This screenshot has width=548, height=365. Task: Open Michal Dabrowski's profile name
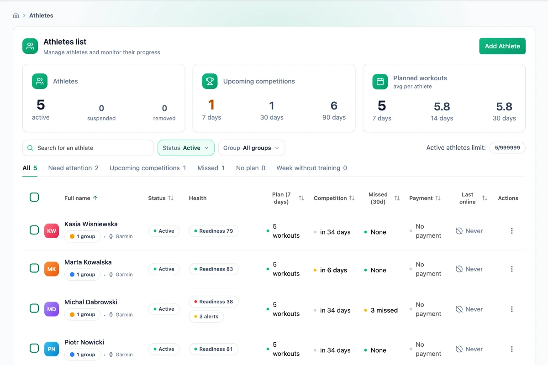click(91, 302)
